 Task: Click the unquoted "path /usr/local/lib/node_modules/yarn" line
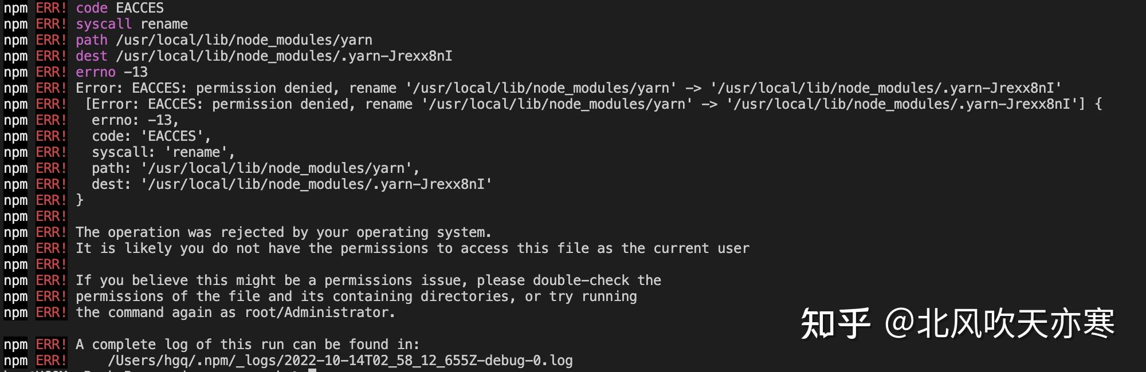point(223,40)
